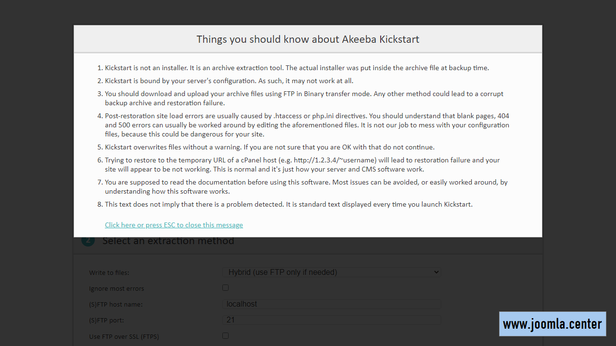Screen dimensions: 616x346
Task: Click the note that Kickstart is bound by server configuration
Action: point(229,81)
